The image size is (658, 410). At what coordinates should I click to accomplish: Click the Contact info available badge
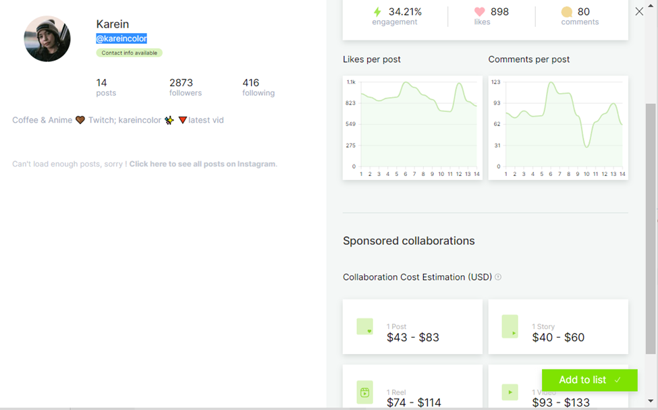point(130,53)
